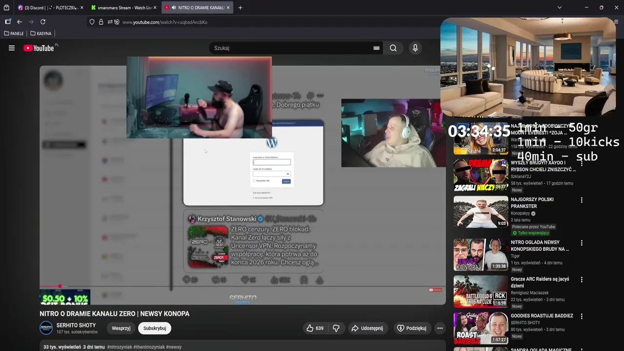Close the NITRO O DRAMIE YouTube tab

pyautogui.click(x=228, y=8)
